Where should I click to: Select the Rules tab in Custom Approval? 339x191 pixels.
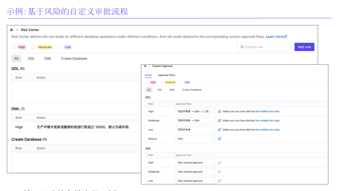(x=148, y=75)
